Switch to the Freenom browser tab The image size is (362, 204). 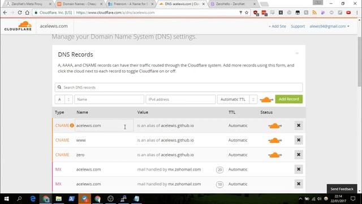click(x=130, y=4)
